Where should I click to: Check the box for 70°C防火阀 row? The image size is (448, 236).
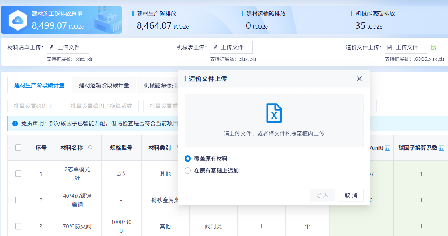[18, 226]
